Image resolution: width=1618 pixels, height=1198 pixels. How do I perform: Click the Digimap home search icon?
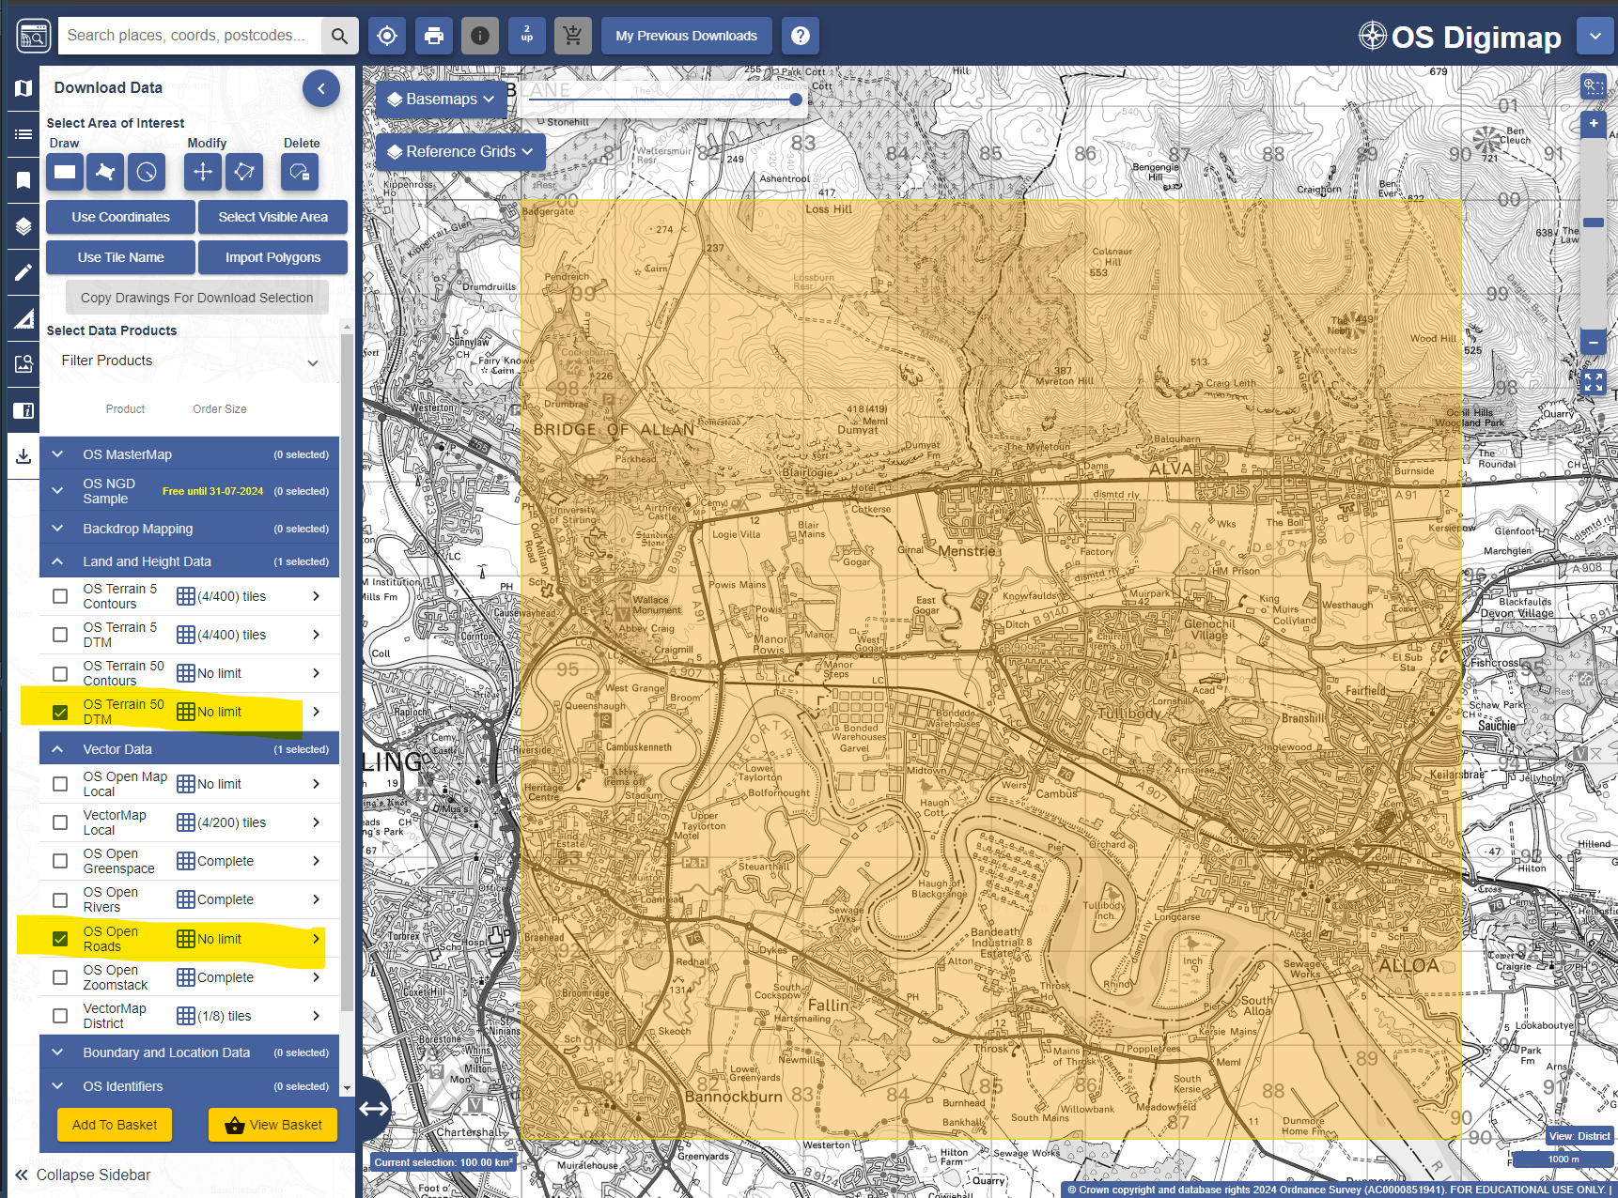[x=34, y=36]
